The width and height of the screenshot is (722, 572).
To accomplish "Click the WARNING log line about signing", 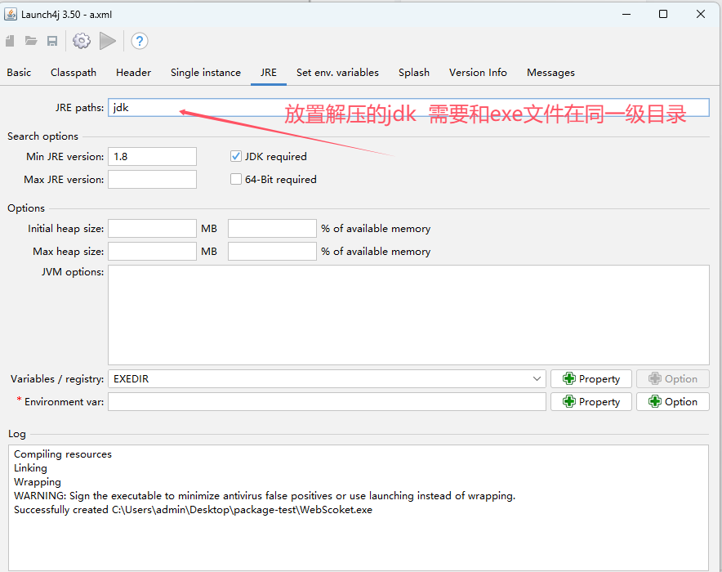I will [x=265, y=496].
